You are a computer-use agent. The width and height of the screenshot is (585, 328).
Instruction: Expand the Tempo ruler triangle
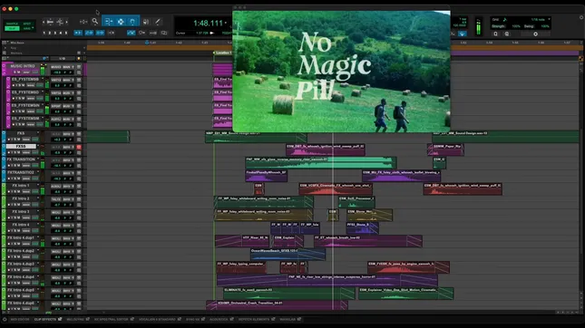(5, 48)
